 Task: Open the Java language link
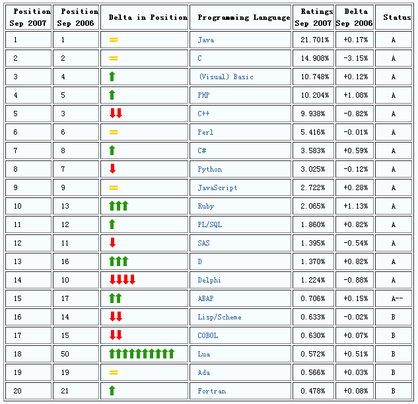click(x=206, y=40)
